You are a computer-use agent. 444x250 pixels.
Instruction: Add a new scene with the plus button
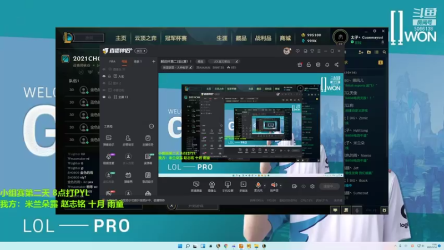(x=154, y=61)
